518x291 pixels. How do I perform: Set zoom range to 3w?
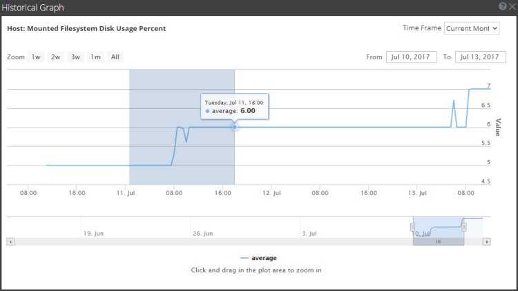(x=75, y=57)
